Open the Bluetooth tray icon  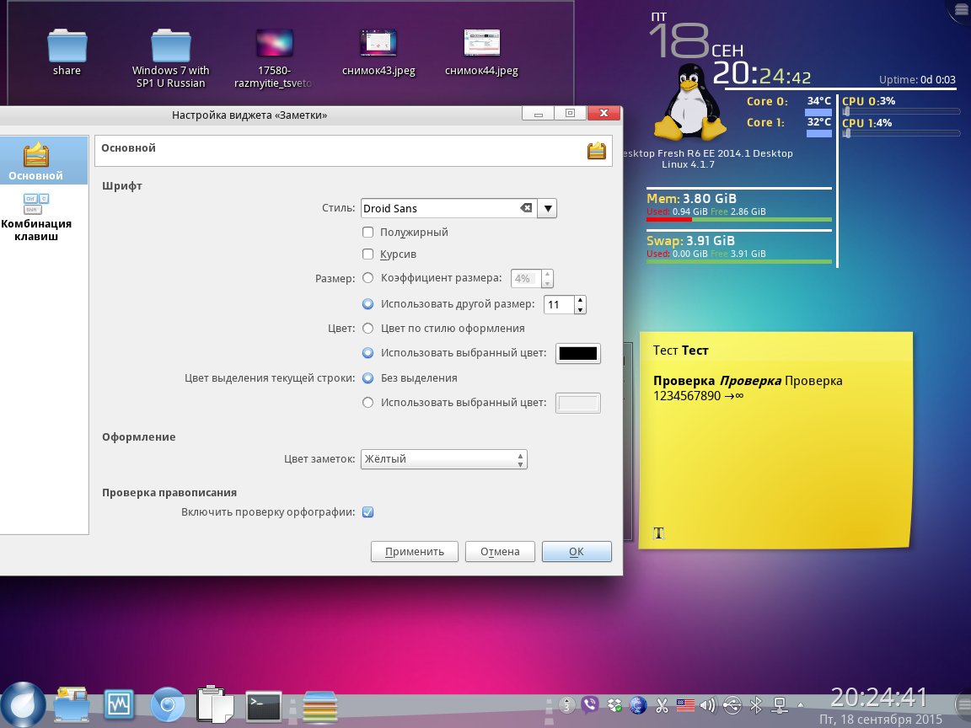click(x=756, y=705)
